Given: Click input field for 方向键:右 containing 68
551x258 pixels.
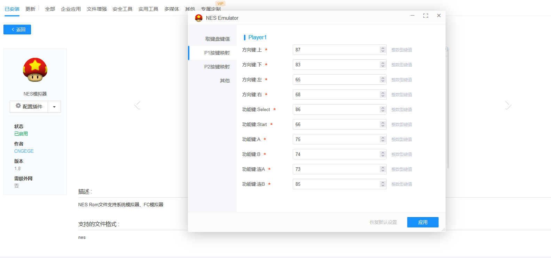Looking at the screenshot, I should [339, 94].
